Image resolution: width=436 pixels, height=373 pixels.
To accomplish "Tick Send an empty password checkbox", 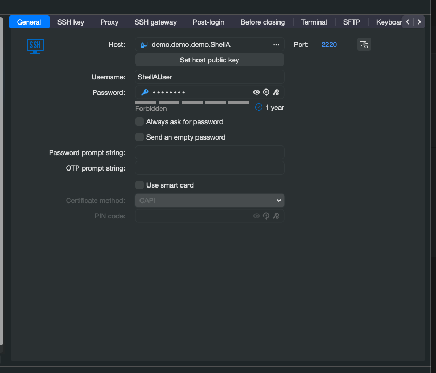I will 139,137.
